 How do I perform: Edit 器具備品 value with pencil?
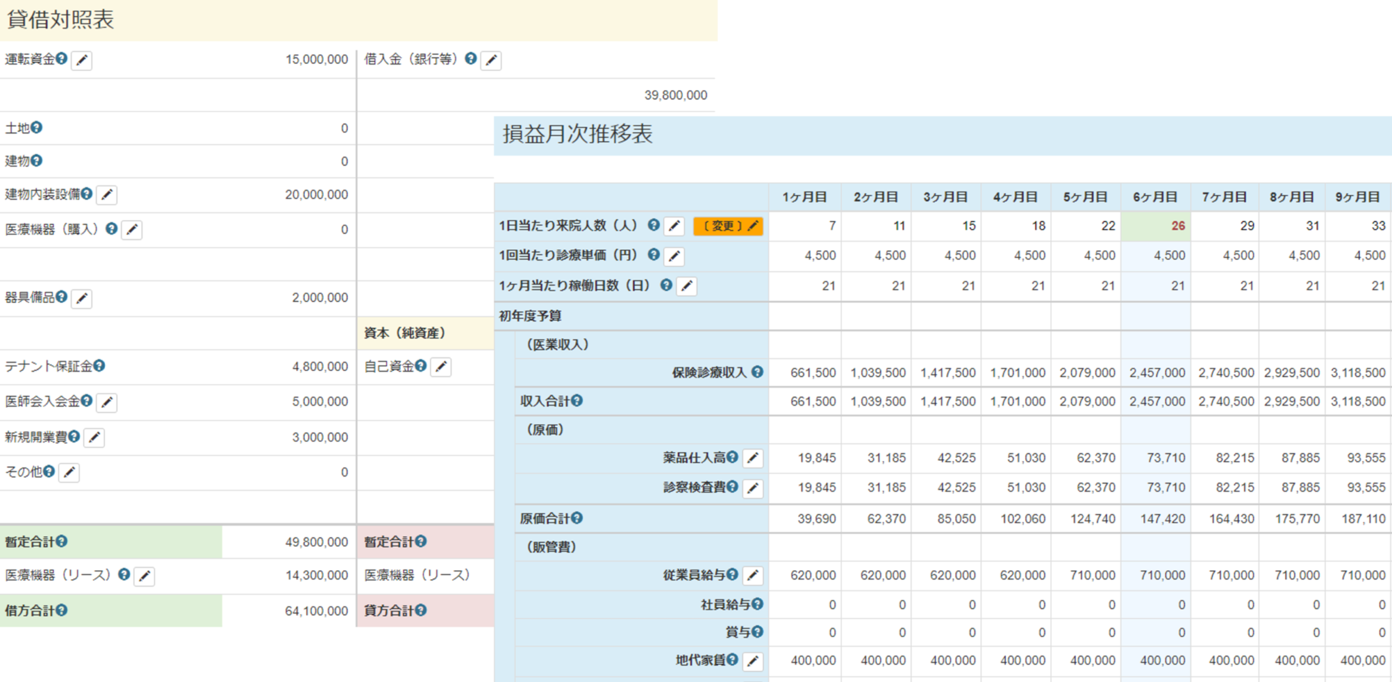click(x=82, y=298)
